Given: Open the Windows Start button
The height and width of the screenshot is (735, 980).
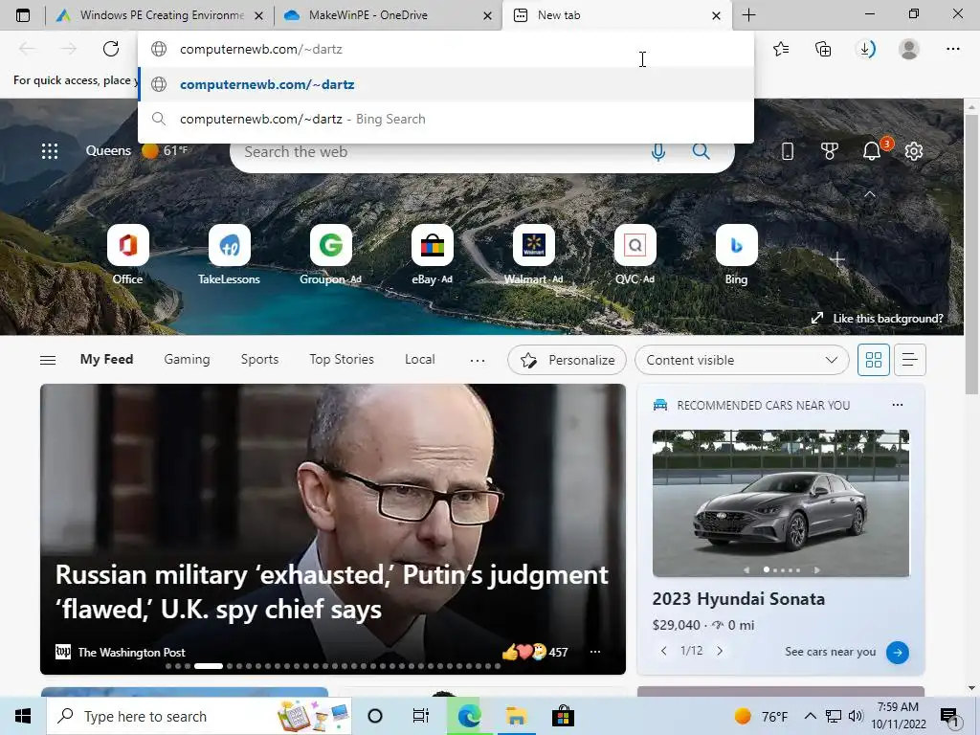Looking at the screenshot, I should [23, 716].
